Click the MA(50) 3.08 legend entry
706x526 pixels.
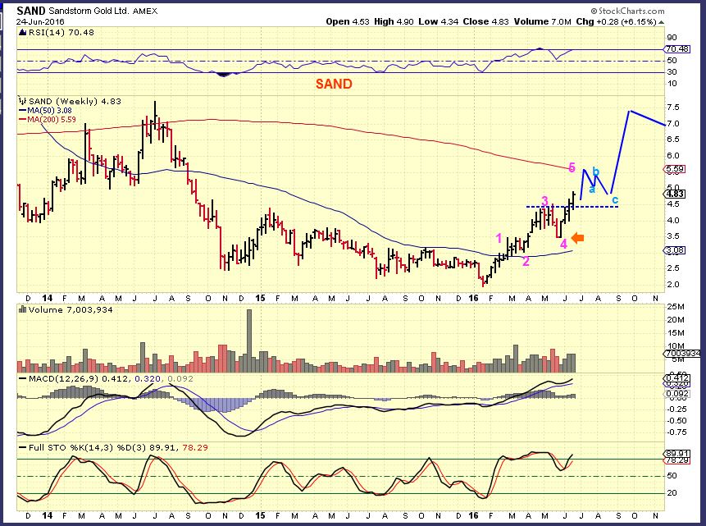tap(45, 111)
